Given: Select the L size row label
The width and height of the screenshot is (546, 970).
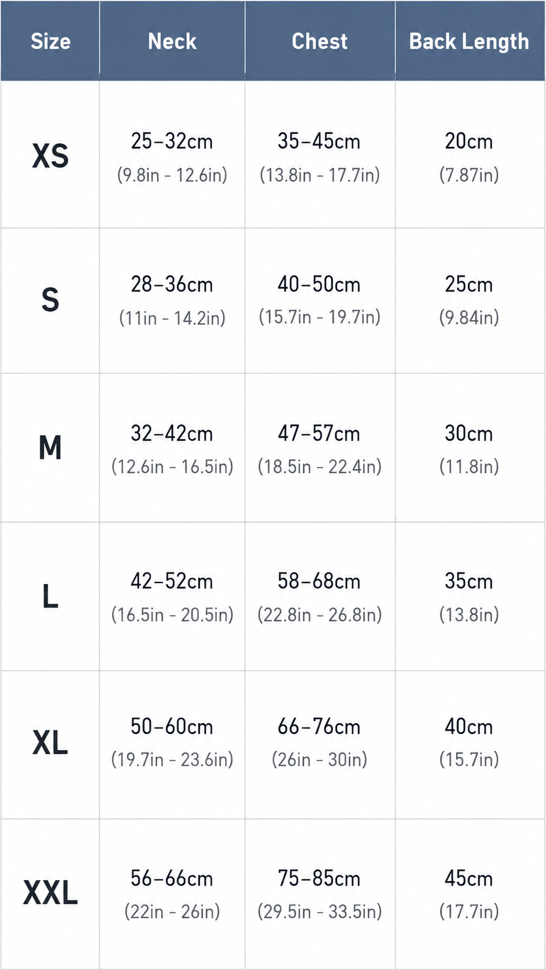Looking at the screenshot, I should 50,596.
